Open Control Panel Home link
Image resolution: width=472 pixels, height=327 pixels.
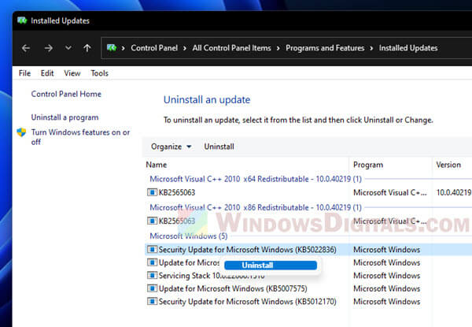(x=66, y=94)
